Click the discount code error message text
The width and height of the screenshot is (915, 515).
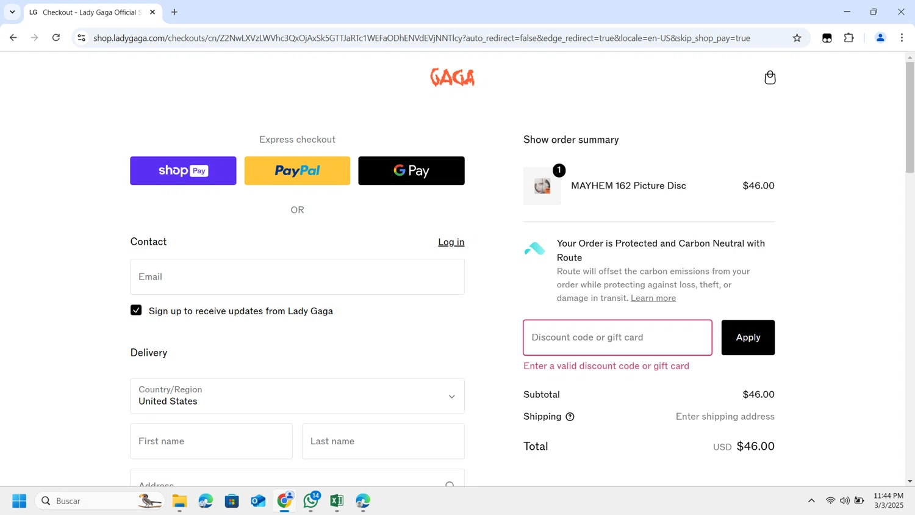[606, 366]
